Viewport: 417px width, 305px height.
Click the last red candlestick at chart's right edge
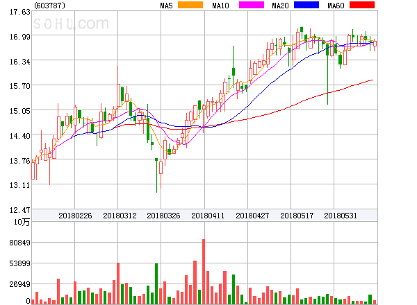click(x=375, y=44)
